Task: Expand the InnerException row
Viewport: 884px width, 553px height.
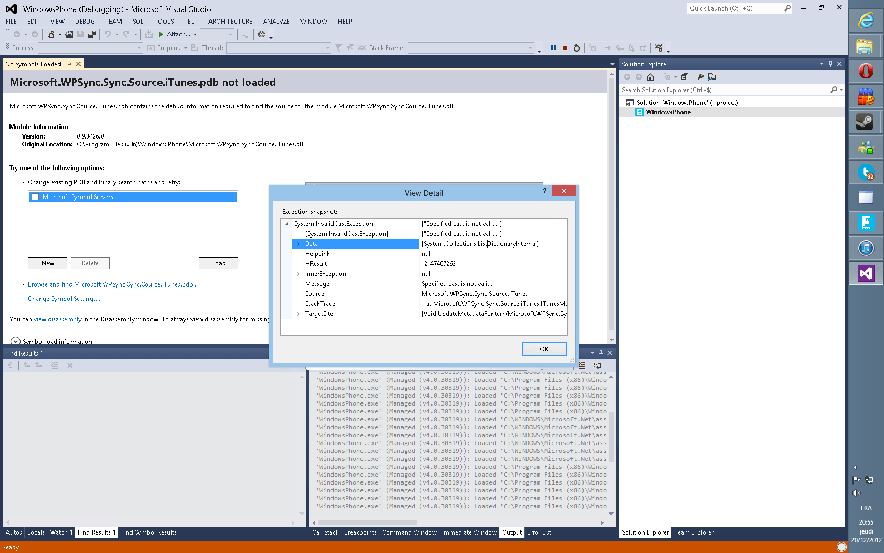Action: 298,274
